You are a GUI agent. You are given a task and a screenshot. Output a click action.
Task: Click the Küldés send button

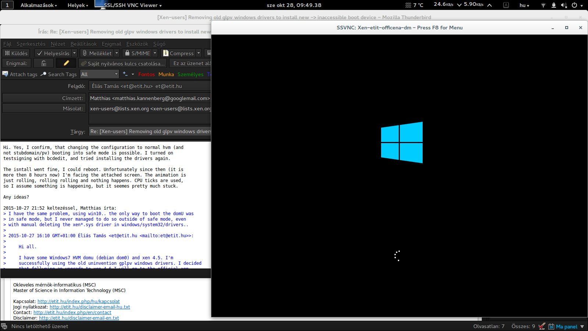pyautogui.click(x=17, y=53)
